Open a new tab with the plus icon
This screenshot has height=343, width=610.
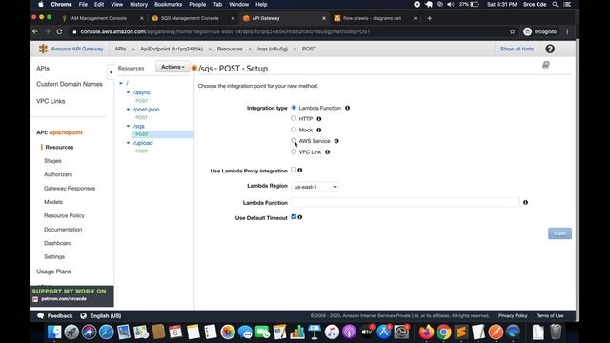(430, 18)
